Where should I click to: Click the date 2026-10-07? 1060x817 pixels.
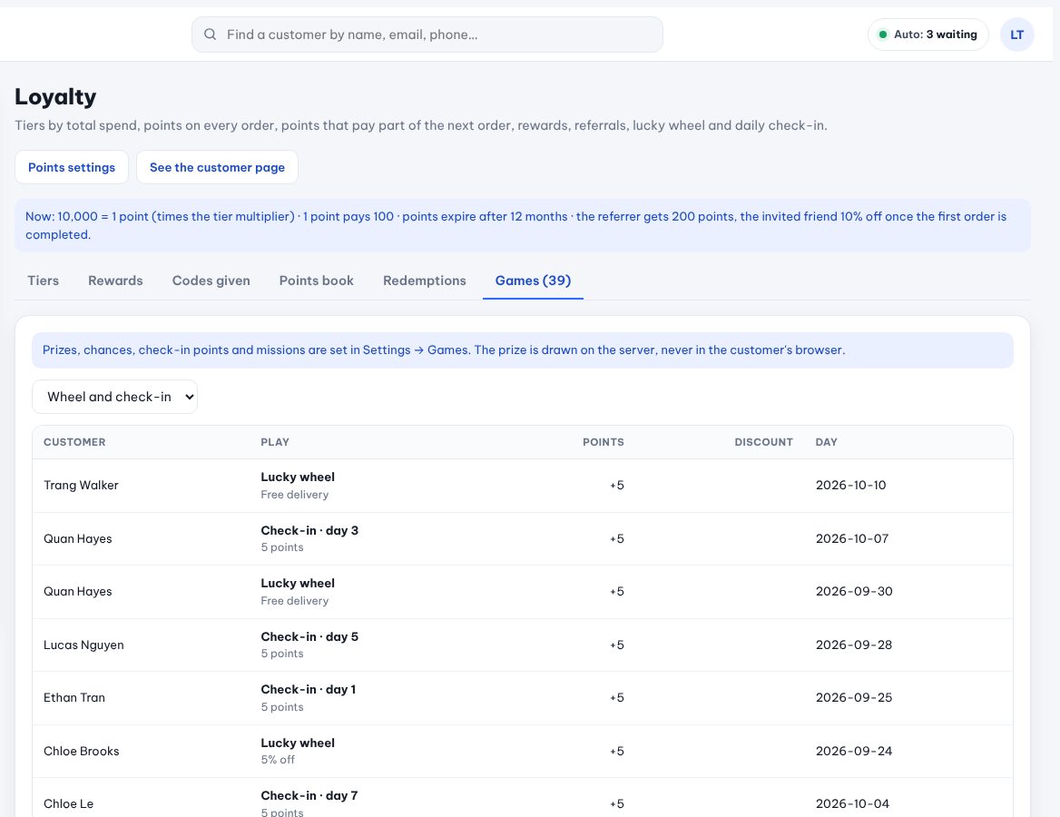pyautogui.click(x=852, y=538)
